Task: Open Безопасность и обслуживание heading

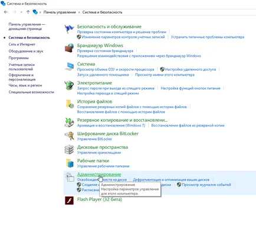Action: 109,27
